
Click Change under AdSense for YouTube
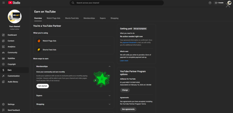point(125,90)
